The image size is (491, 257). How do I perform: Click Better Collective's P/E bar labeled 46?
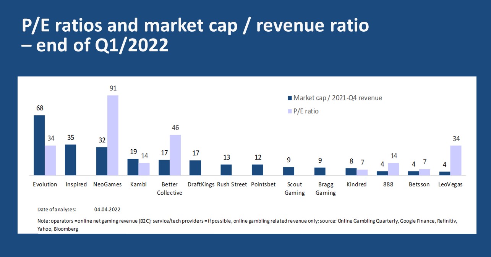[175, 155]
